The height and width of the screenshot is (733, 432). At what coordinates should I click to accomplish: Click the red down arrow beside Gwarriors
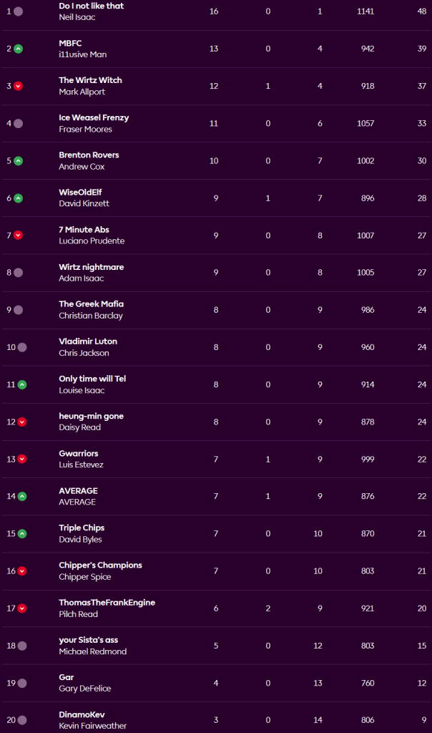coord(22,459)
